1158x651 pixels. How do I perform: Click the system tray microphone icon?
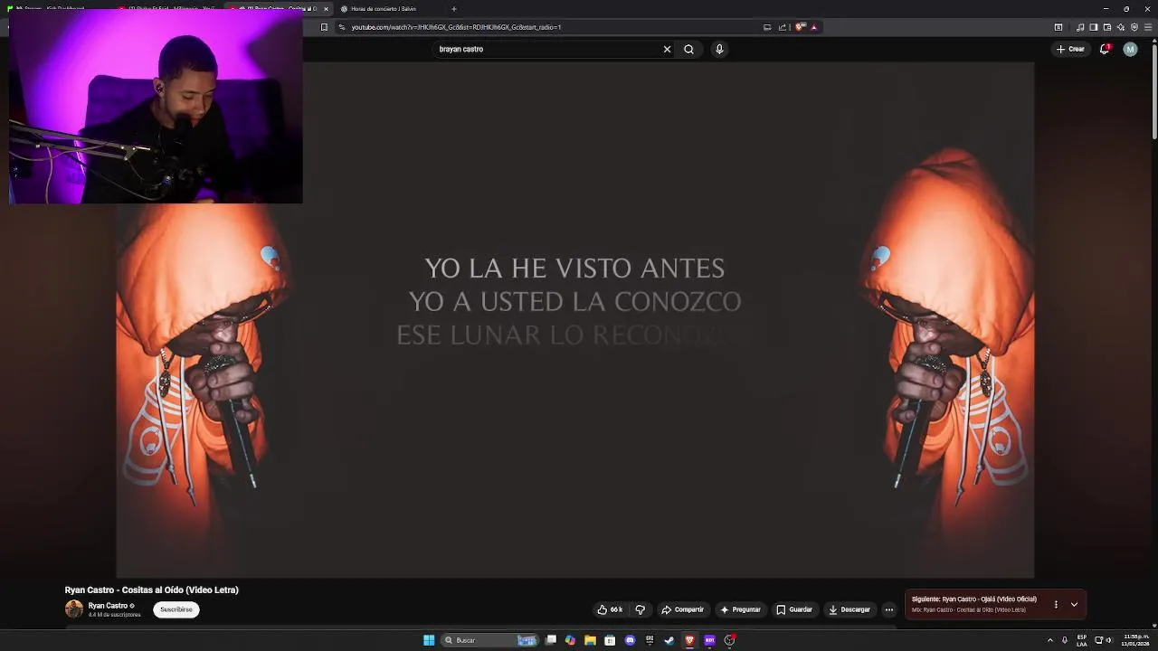point(1065,640)
